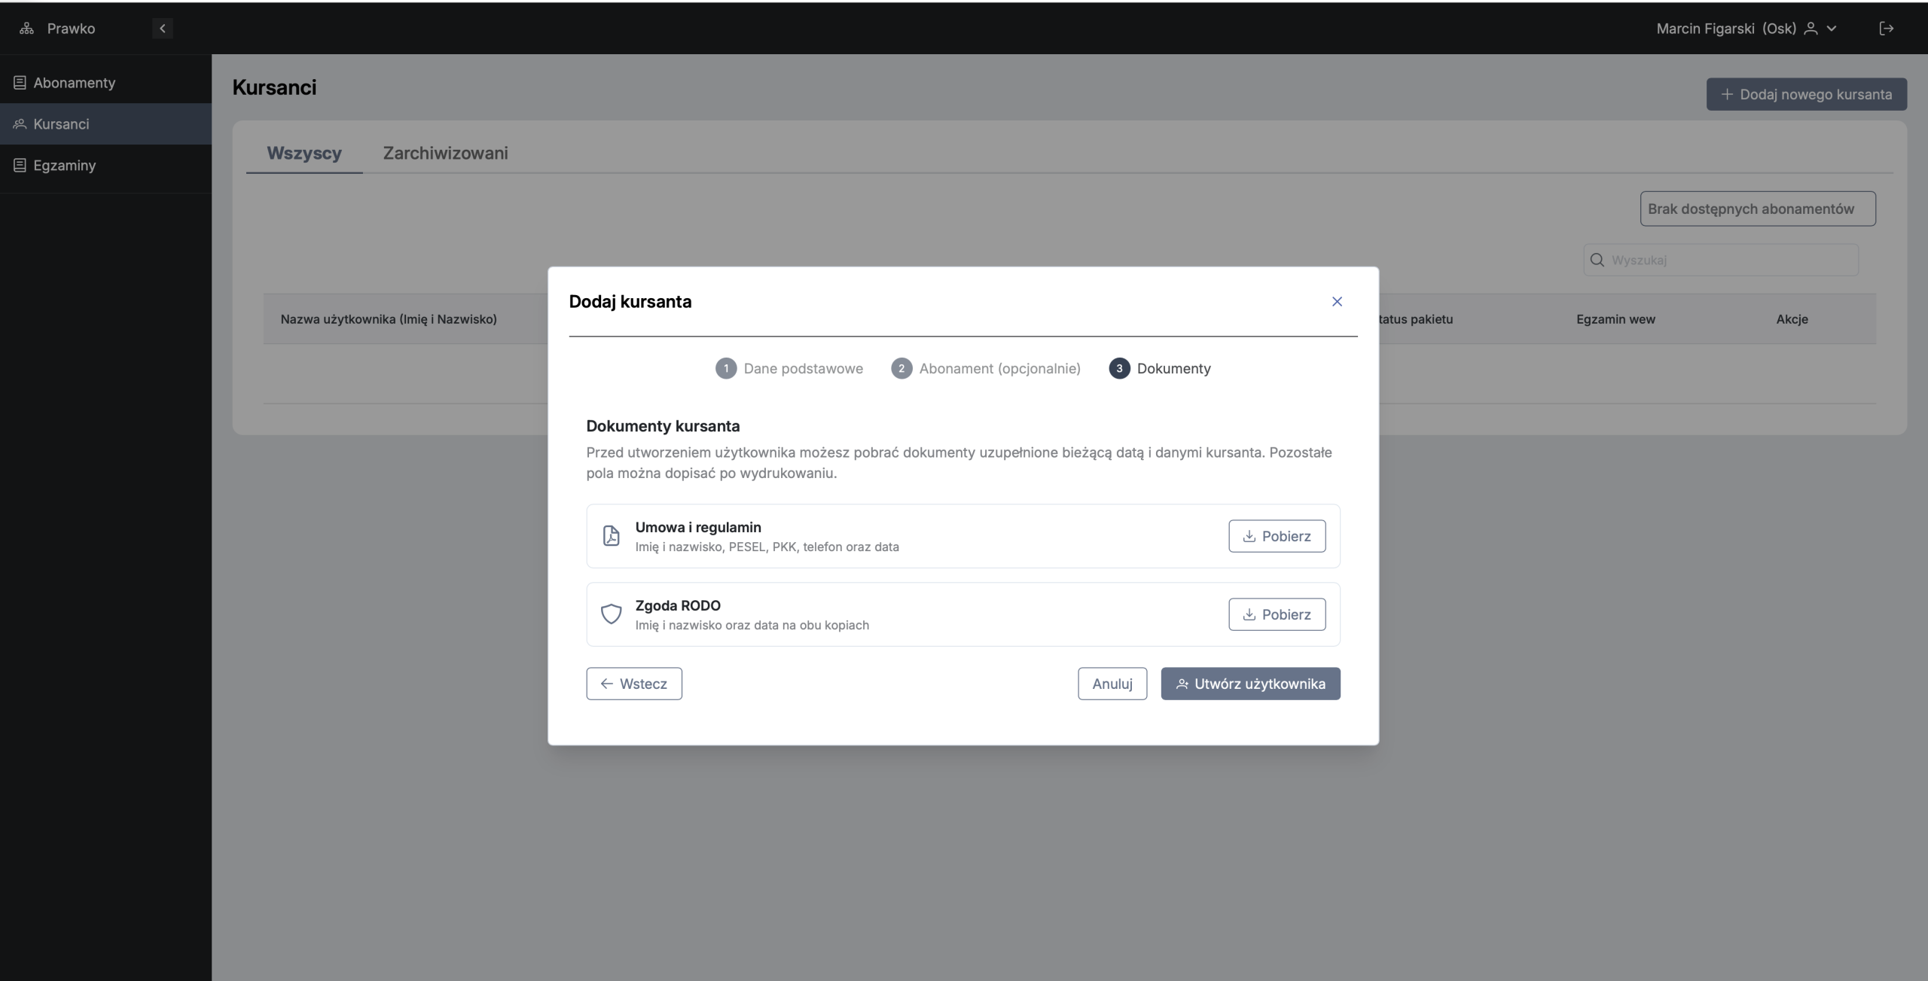Click the logout icon in header
1928x981 pixels.
tap(1886, 29)
